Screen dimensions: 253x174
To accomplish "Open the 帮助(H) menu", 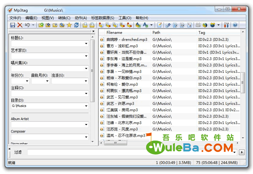I will click(x=142, y=18).
